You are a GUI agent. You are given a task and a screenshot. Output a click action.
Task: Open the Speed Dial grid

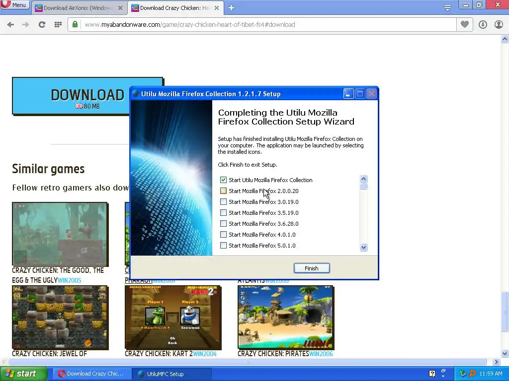(x=58, y=25)
